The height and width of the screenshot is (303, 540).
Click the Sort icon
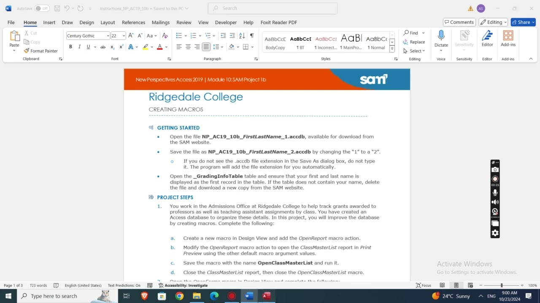tap(242, 36)
